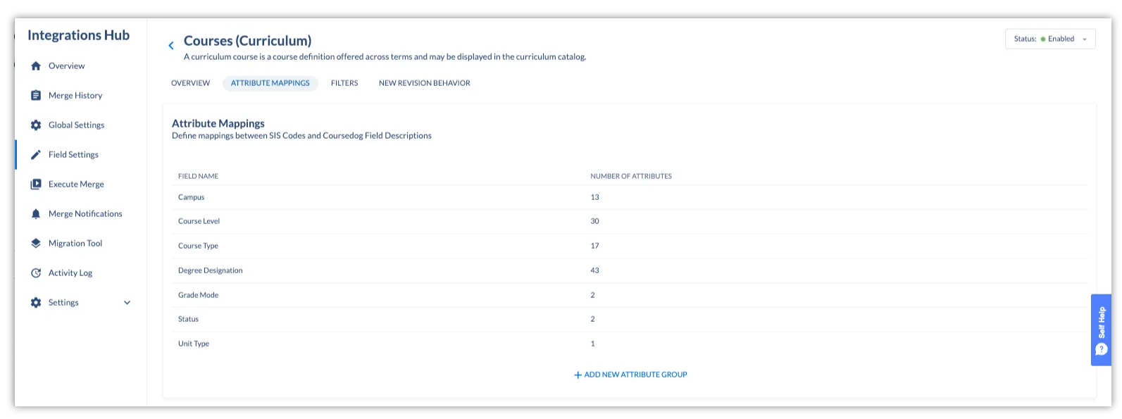1122x419 pixels.
Task: Click the 43 value for Degree Designation
Action: [x=594, y=270]
